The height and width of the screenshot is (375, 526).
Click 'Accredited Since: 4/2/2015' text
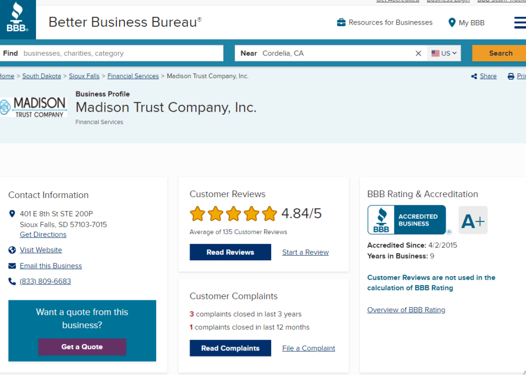point(412,245)
